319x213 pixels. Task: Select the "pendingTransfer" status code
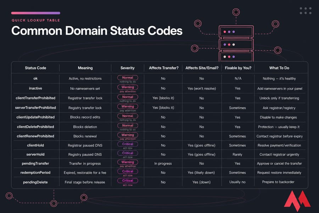[x=35, y=163]
